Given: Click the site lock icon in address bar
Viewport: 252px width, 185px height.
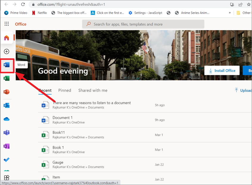Looking at the screenshot, I should pos(33,4).
